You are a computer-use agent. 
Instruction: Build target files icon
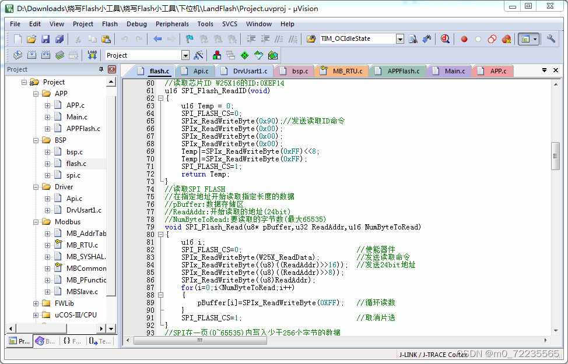click(32, 55)
